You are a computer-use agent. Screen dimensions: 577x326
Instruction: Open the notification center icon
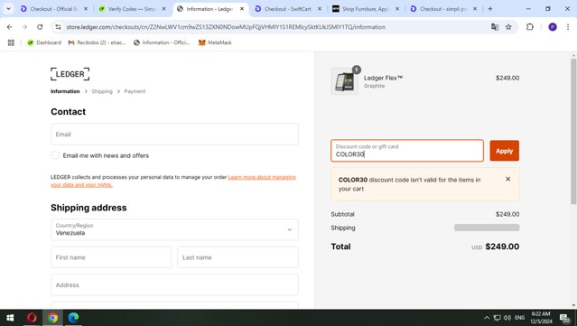click(x=564, y=318)
